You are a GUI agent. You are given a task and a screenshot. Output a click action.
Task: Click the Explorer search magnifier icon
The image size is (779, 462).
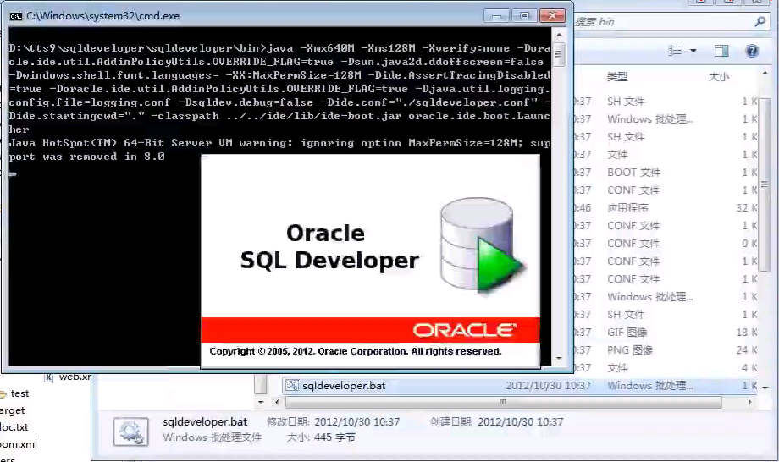760,21
